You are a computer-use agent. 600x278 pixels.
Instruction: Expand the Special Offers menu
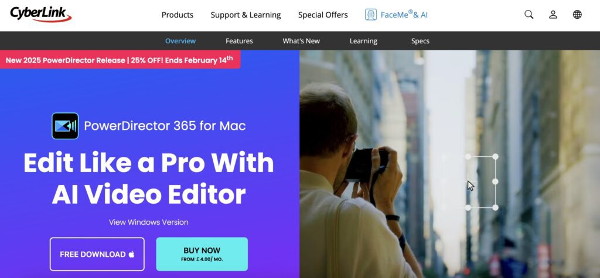pyautogui.click(x=323, y=15)
